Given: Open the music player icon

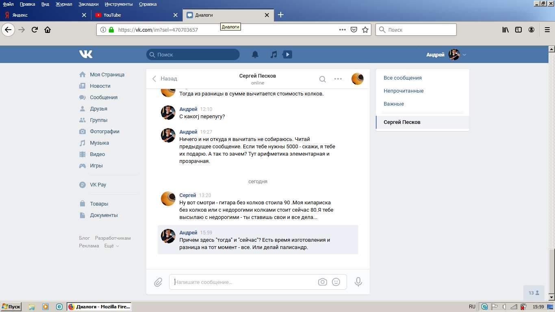Looking at the screenshot, I should 274,54.
